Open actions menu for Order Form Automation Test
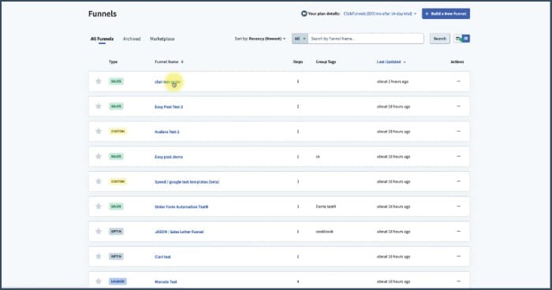The width and height of the screenshot is (552, 290). point(458,206)
